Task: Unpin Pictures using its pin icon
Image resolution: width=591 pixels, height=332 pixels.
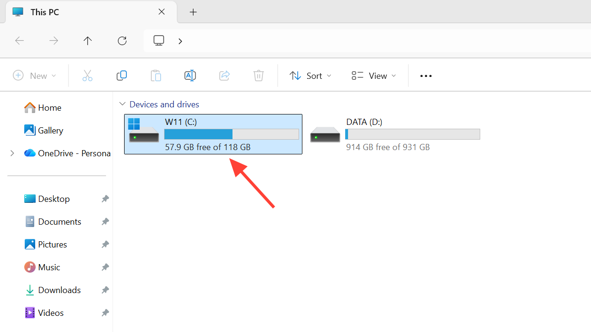Action: tap(105, 245)
